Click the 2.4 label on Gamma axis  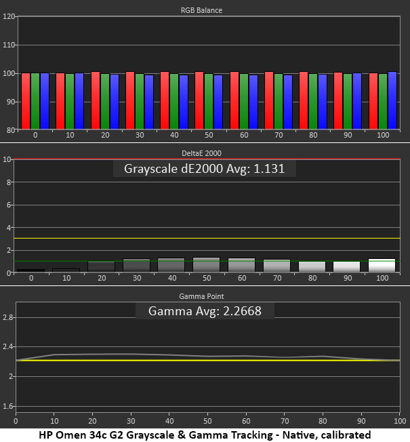point(7,346)
